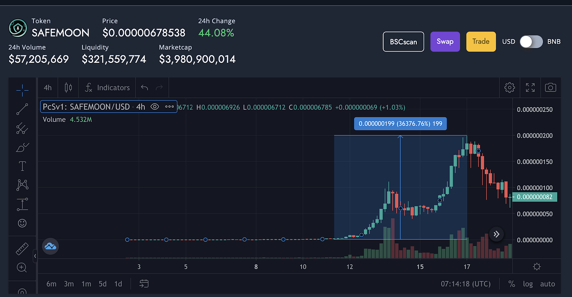Select the brush drawing tool

[x=22, y=147]
